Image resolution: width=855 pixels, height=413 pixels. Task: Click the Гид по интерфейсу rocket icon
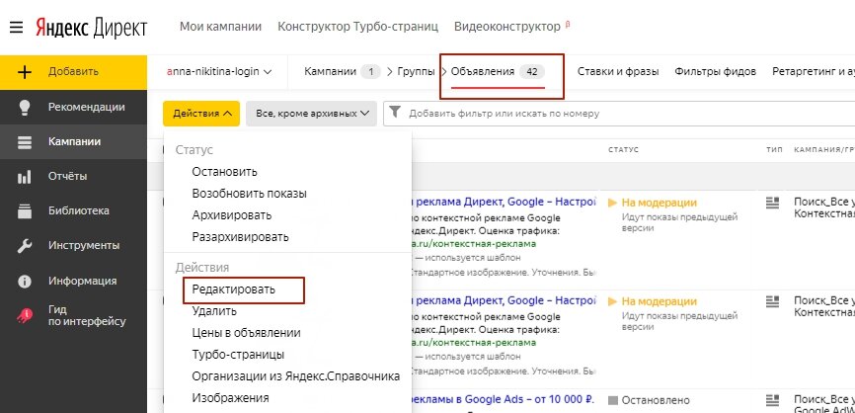pos(25,315)
